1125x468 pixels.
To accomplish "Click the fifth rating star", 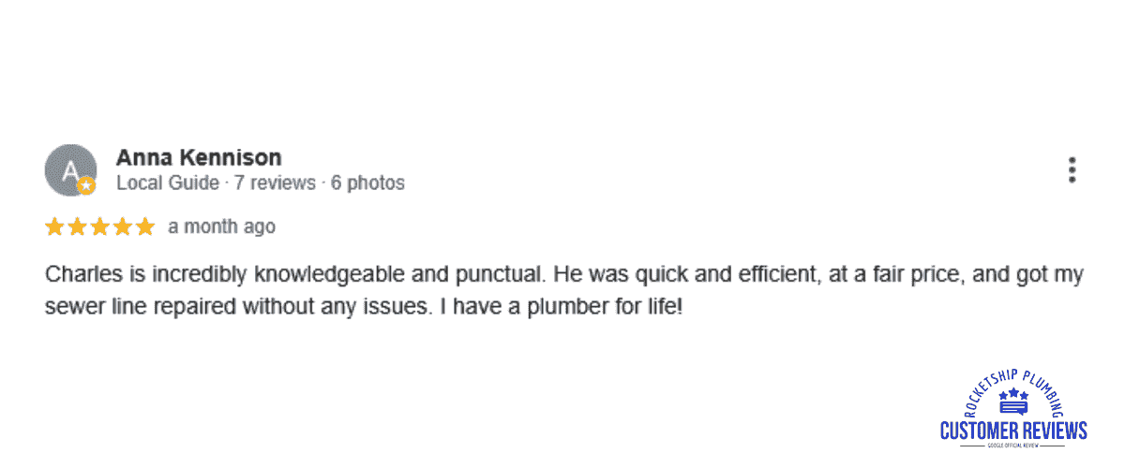I will pos(144,227).
